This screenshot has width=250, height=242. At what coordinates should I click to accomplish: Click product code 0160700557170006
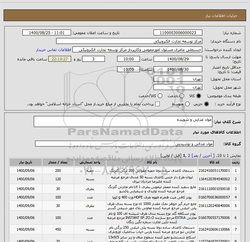coord(214,218)
